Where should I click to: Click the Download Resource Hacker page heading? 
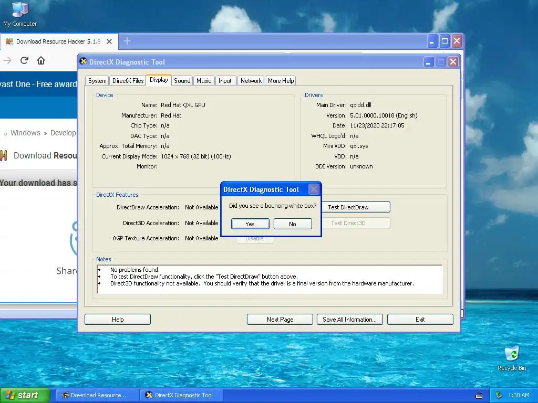pyautogui.click(x=45, y=155)
